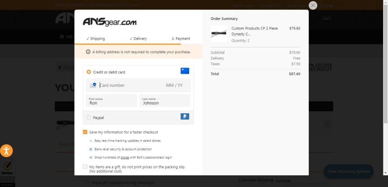Click the real-time tracking updates icon

pyautogui.click(x=90, y=141)
